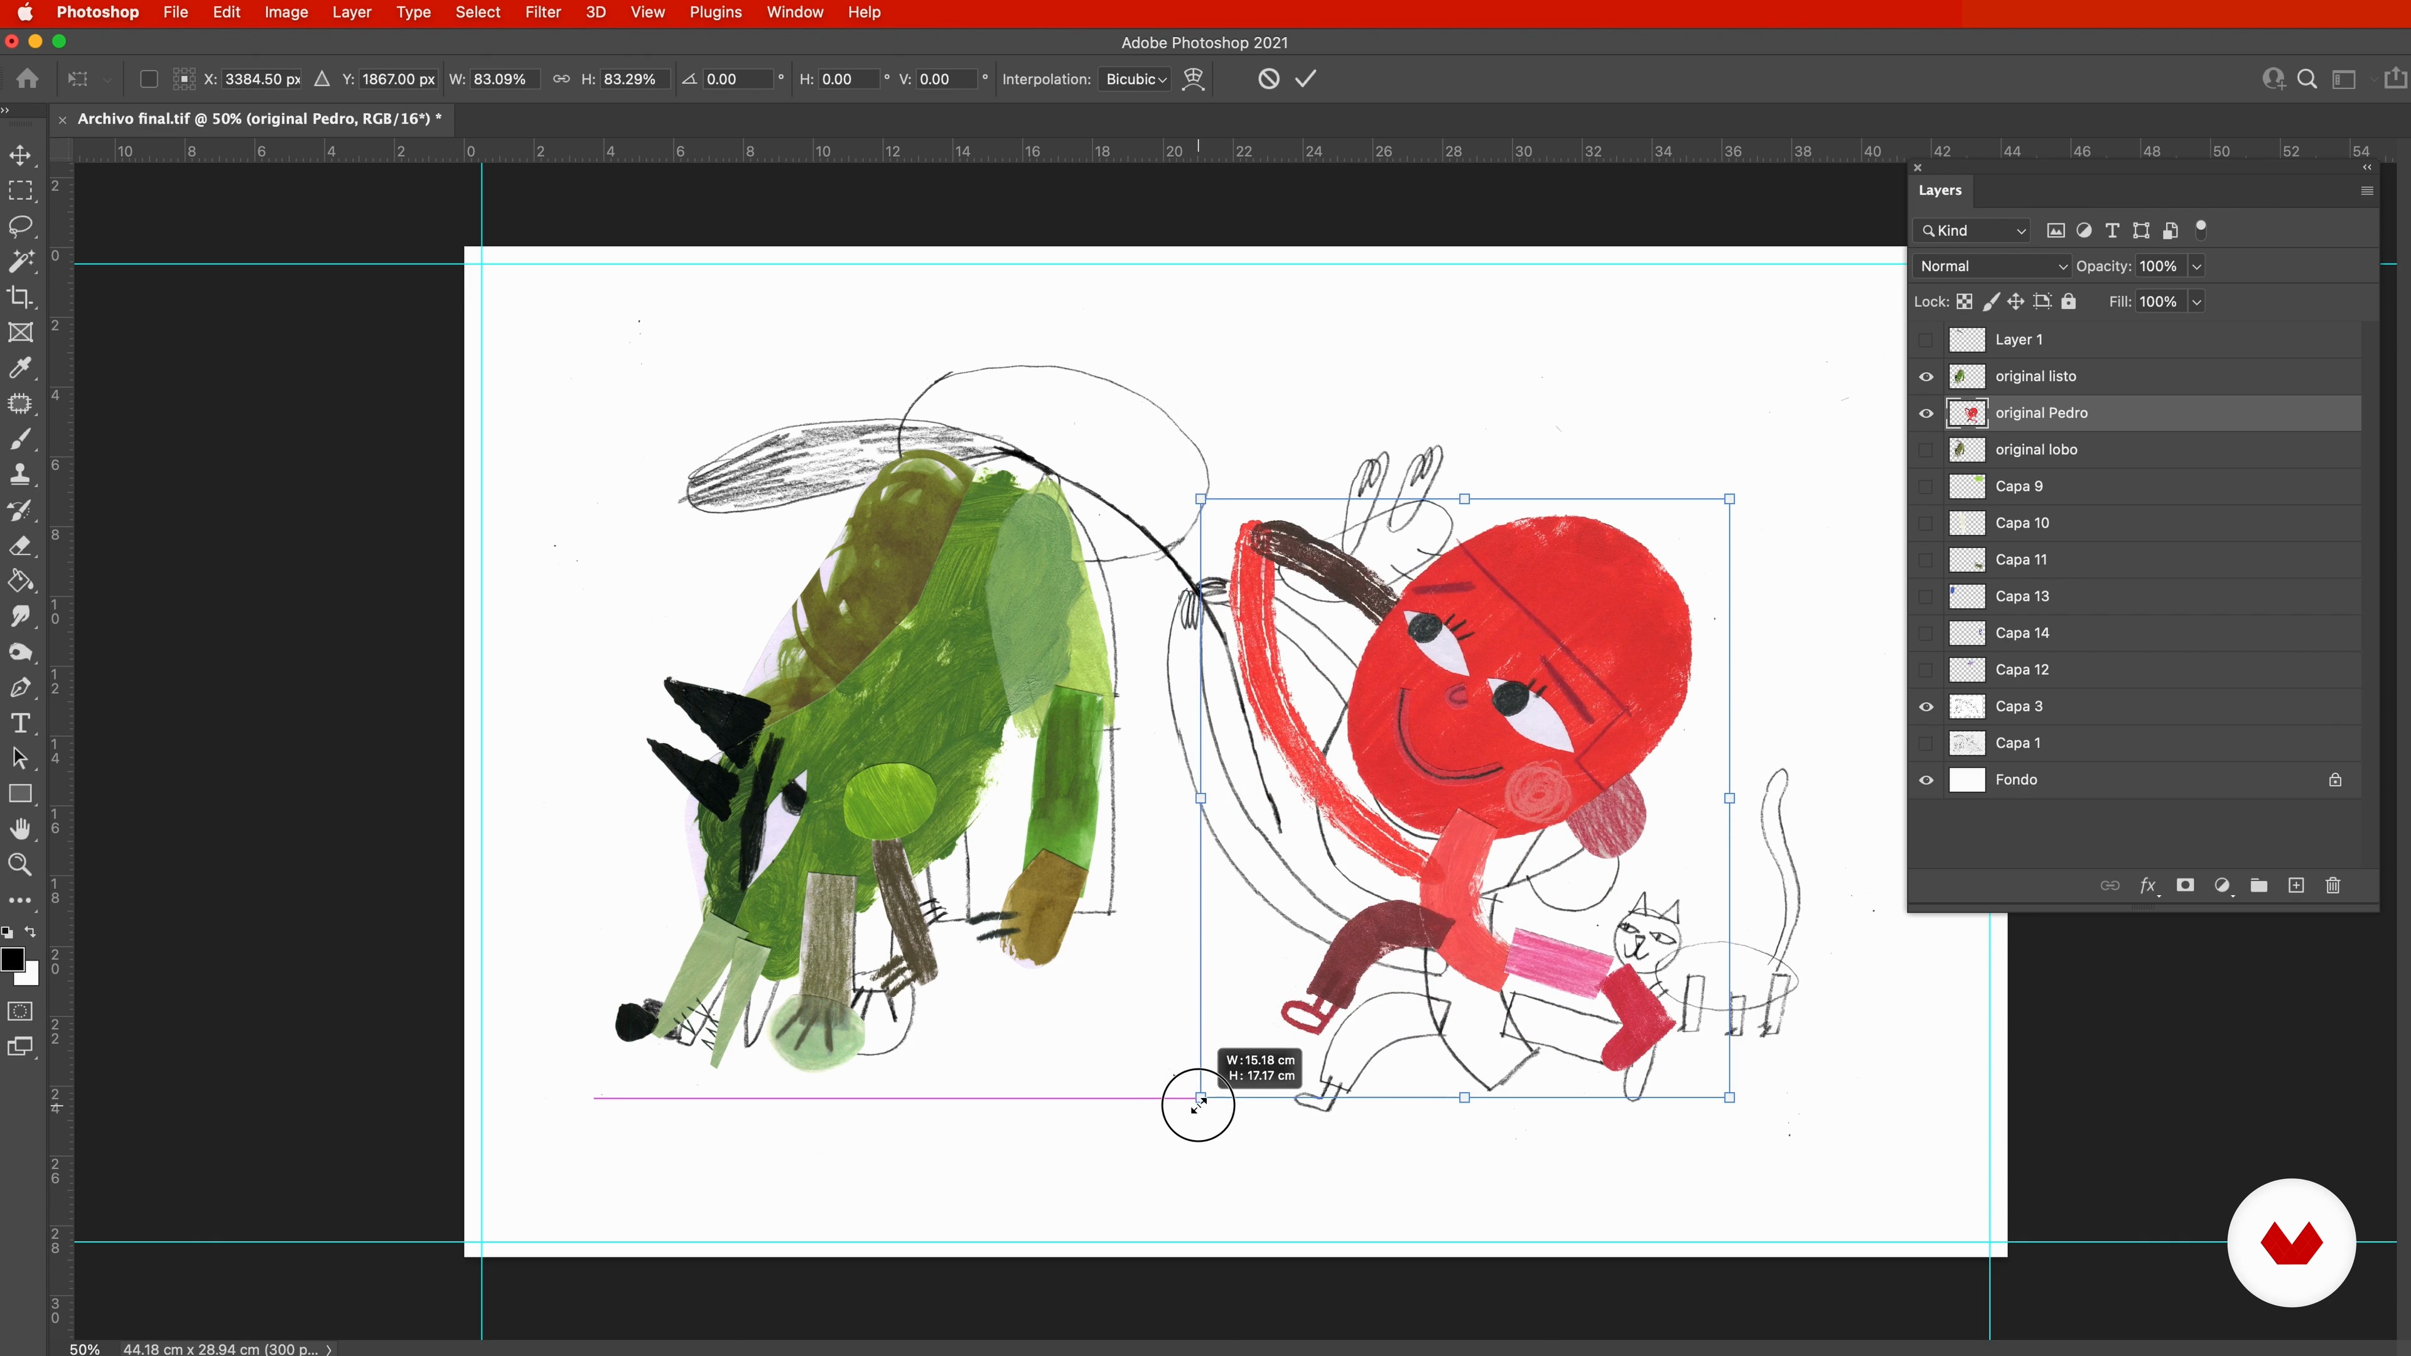
Task: Open the Image menu
Action: point(286,12)
